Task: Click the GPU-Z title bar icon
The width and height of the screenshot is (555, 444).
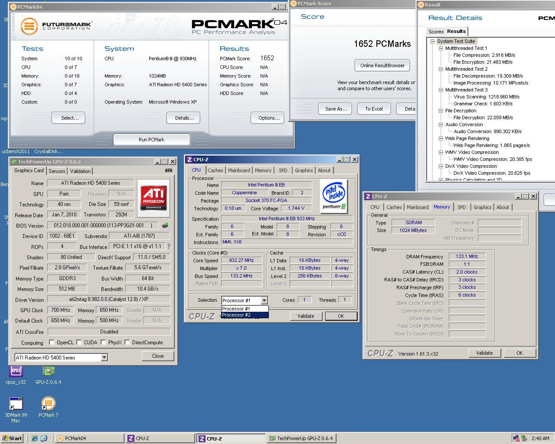Action: pos(14,162)
